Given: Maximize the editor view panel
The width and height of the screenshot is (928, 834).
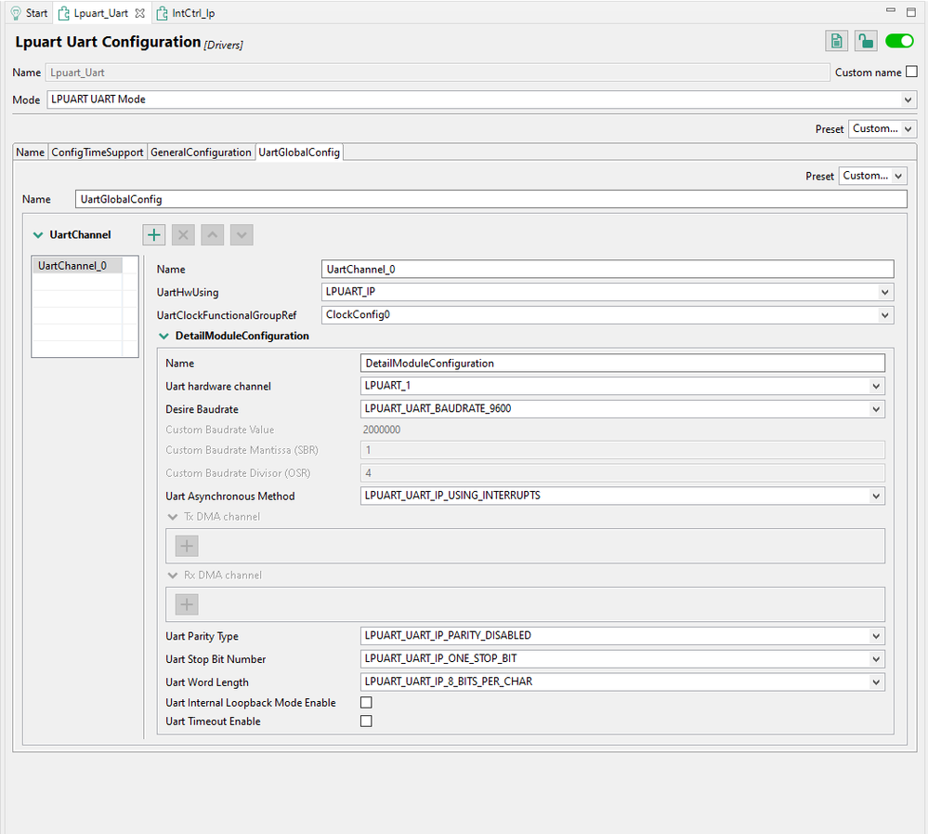Looking at the screenshot, I should pyautogui.click(x=911, y=11).
